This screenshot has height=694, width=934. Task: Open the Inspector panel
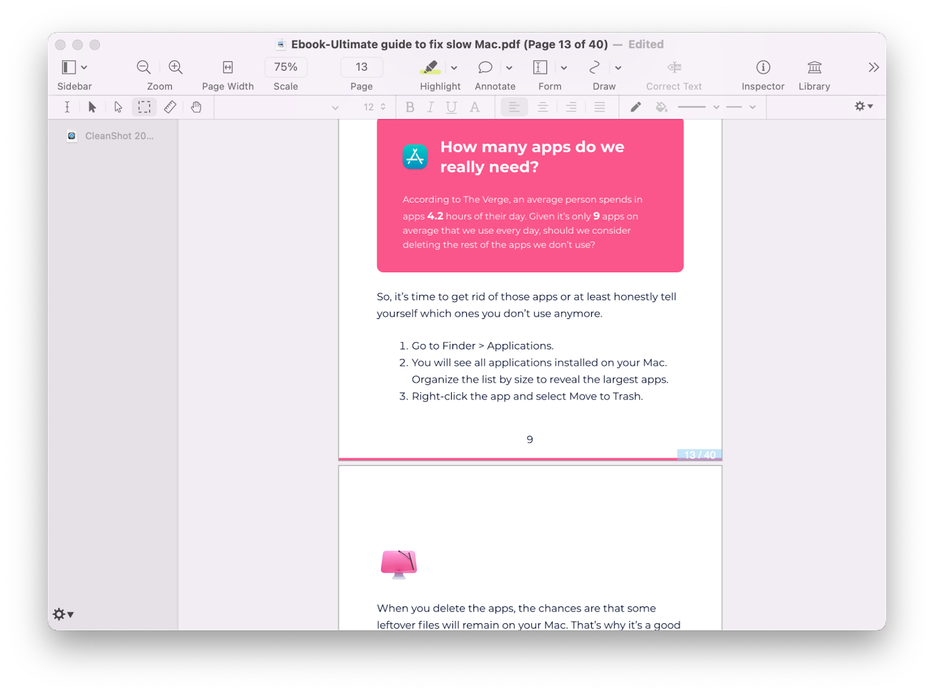click(763, 67)
